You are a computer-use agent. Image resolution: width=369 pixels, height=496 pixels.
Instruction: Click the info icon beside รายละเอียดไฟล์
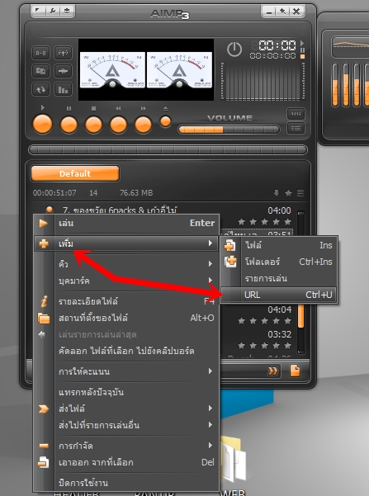44,301
